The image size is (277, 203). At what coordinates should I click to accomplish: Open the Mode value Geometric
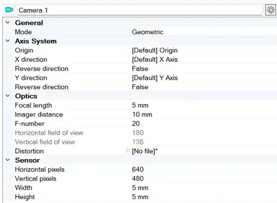coord(147,32)
